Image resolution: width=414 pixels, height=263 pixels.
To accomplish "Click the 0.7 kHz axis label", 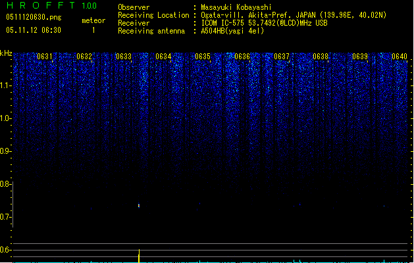I will pyautogui.click(x=5, y=217).
